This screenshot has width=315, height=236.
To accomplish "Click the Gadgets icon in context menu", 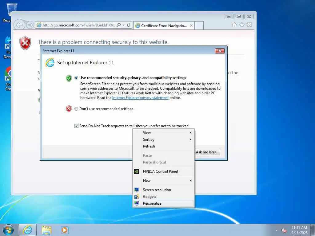I will (137, 197).
